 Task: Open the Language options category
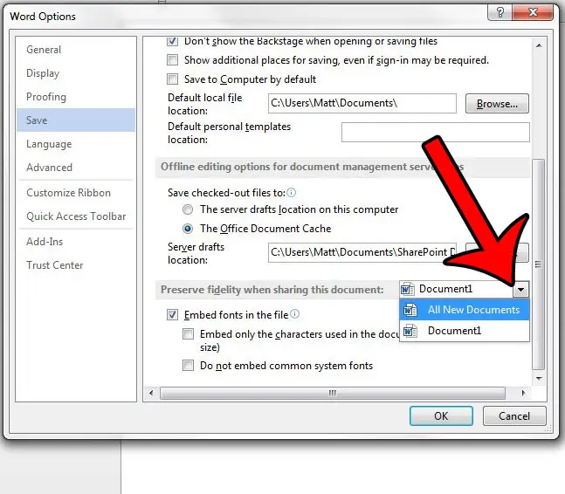pyautogui.click(x=49, y=144)
